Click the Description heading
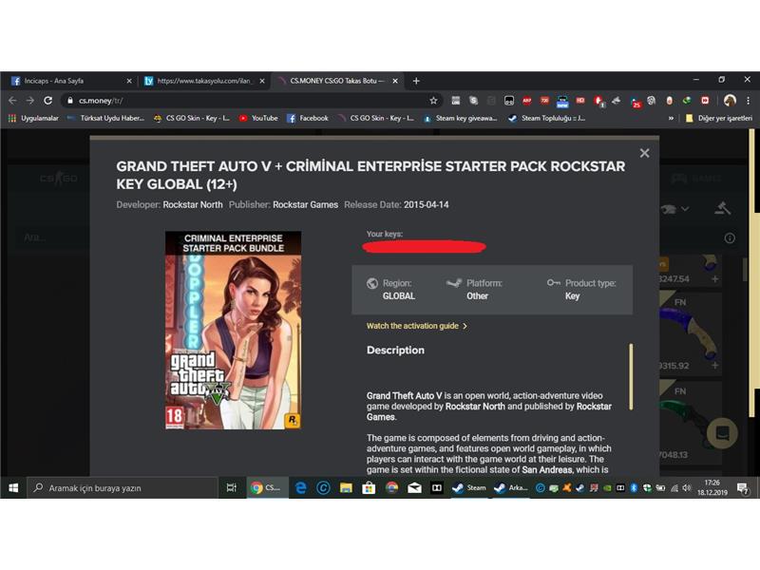This screenshot has height=570, width=760. (395, 350)
